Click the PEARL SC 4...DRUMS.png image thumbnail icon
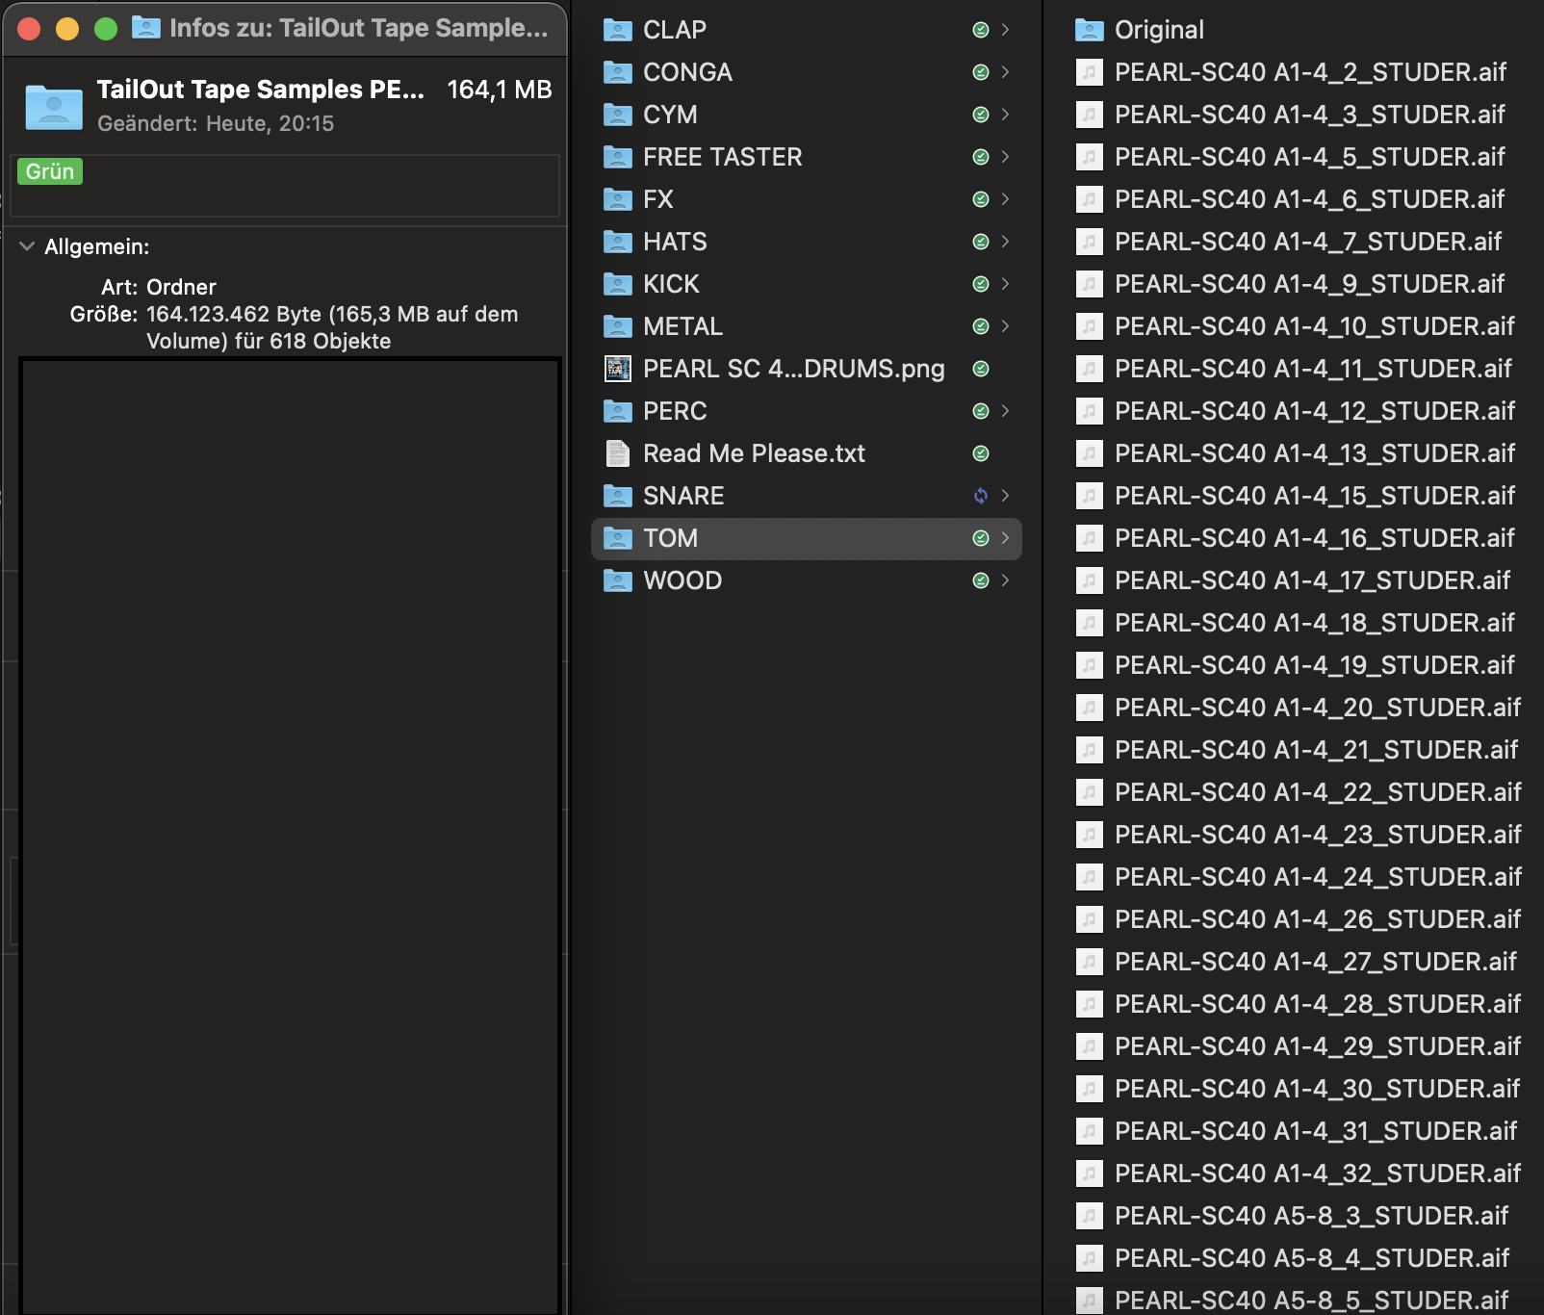Viewport: 1544px width, 1315px height. (x=617, y=369)
